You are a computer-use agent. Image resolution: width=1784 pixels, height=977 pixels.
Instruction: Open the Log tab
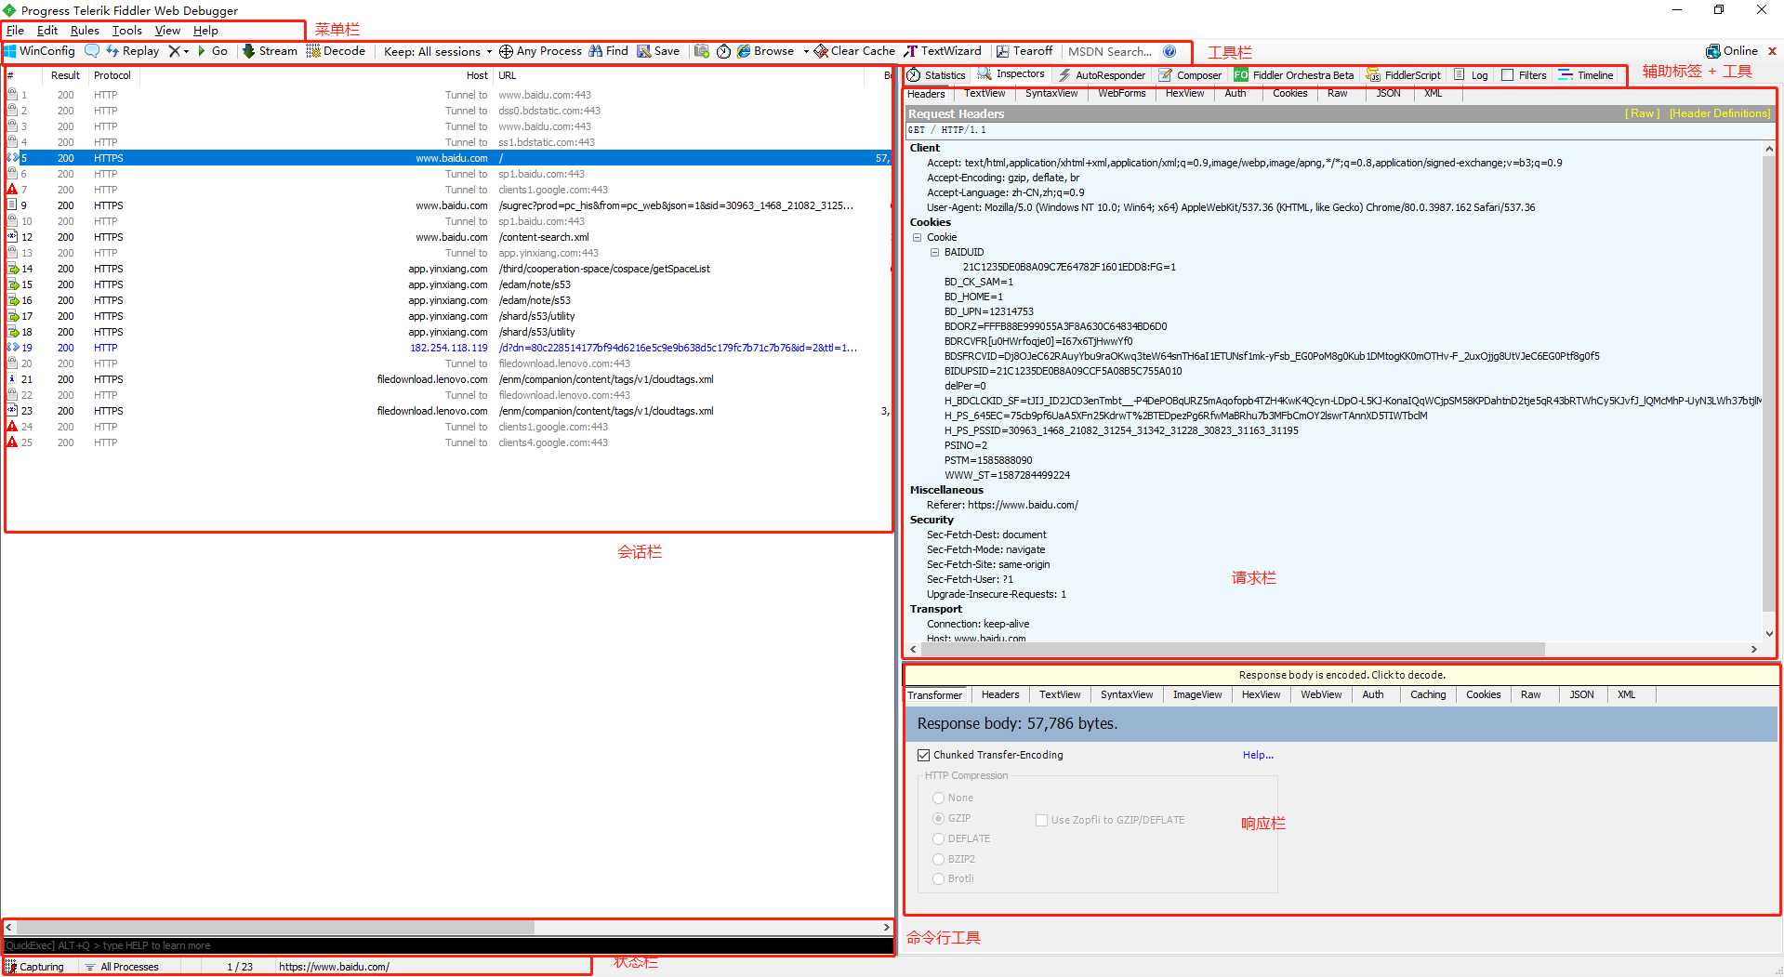(x=1471, y=75)
